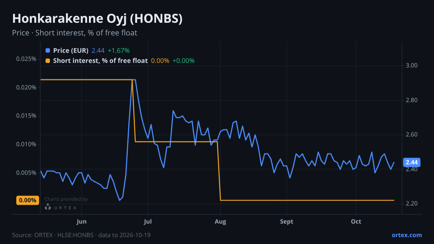
Task: Click the blue 2.44 current price tag
Action: (x=412, y=162)
